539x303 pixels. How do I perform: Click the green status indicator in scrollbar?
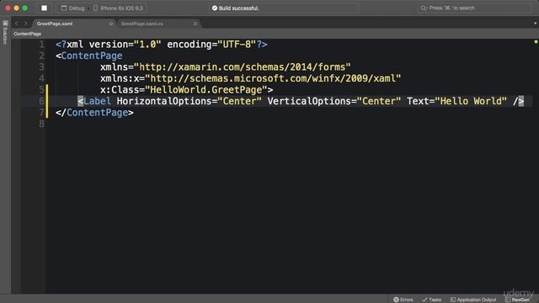(536, 42)
